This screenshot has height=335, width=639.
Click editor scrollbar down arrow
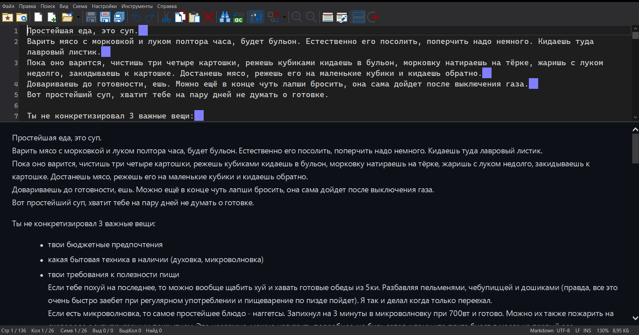click(x=635, y=117)
